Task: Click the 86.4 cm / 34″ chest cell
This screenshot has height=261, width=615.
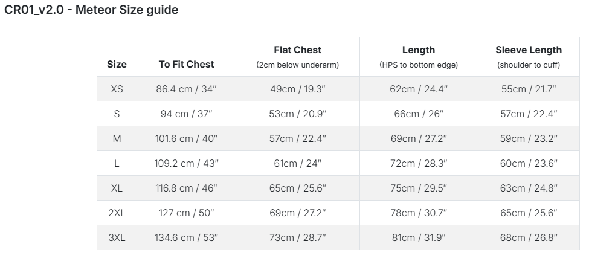Action: tap(186, 89)
